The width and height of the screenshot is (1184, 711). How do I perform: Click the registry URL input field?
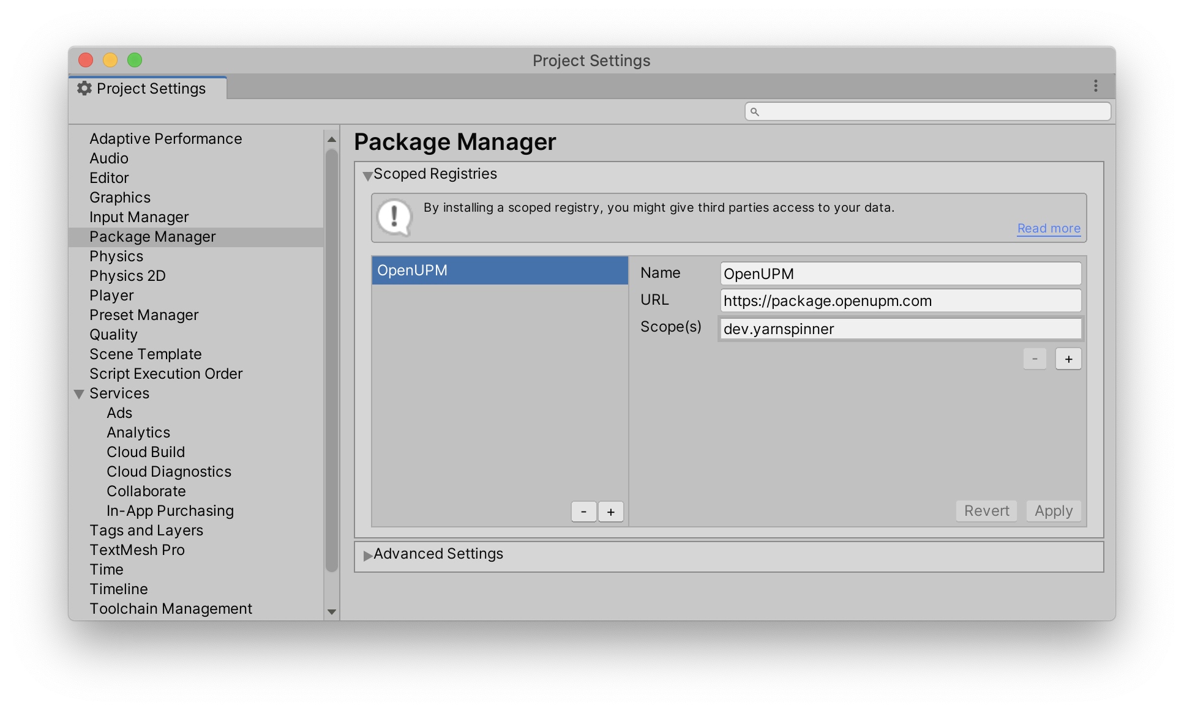pyautogui.click(x=900, y=301)
